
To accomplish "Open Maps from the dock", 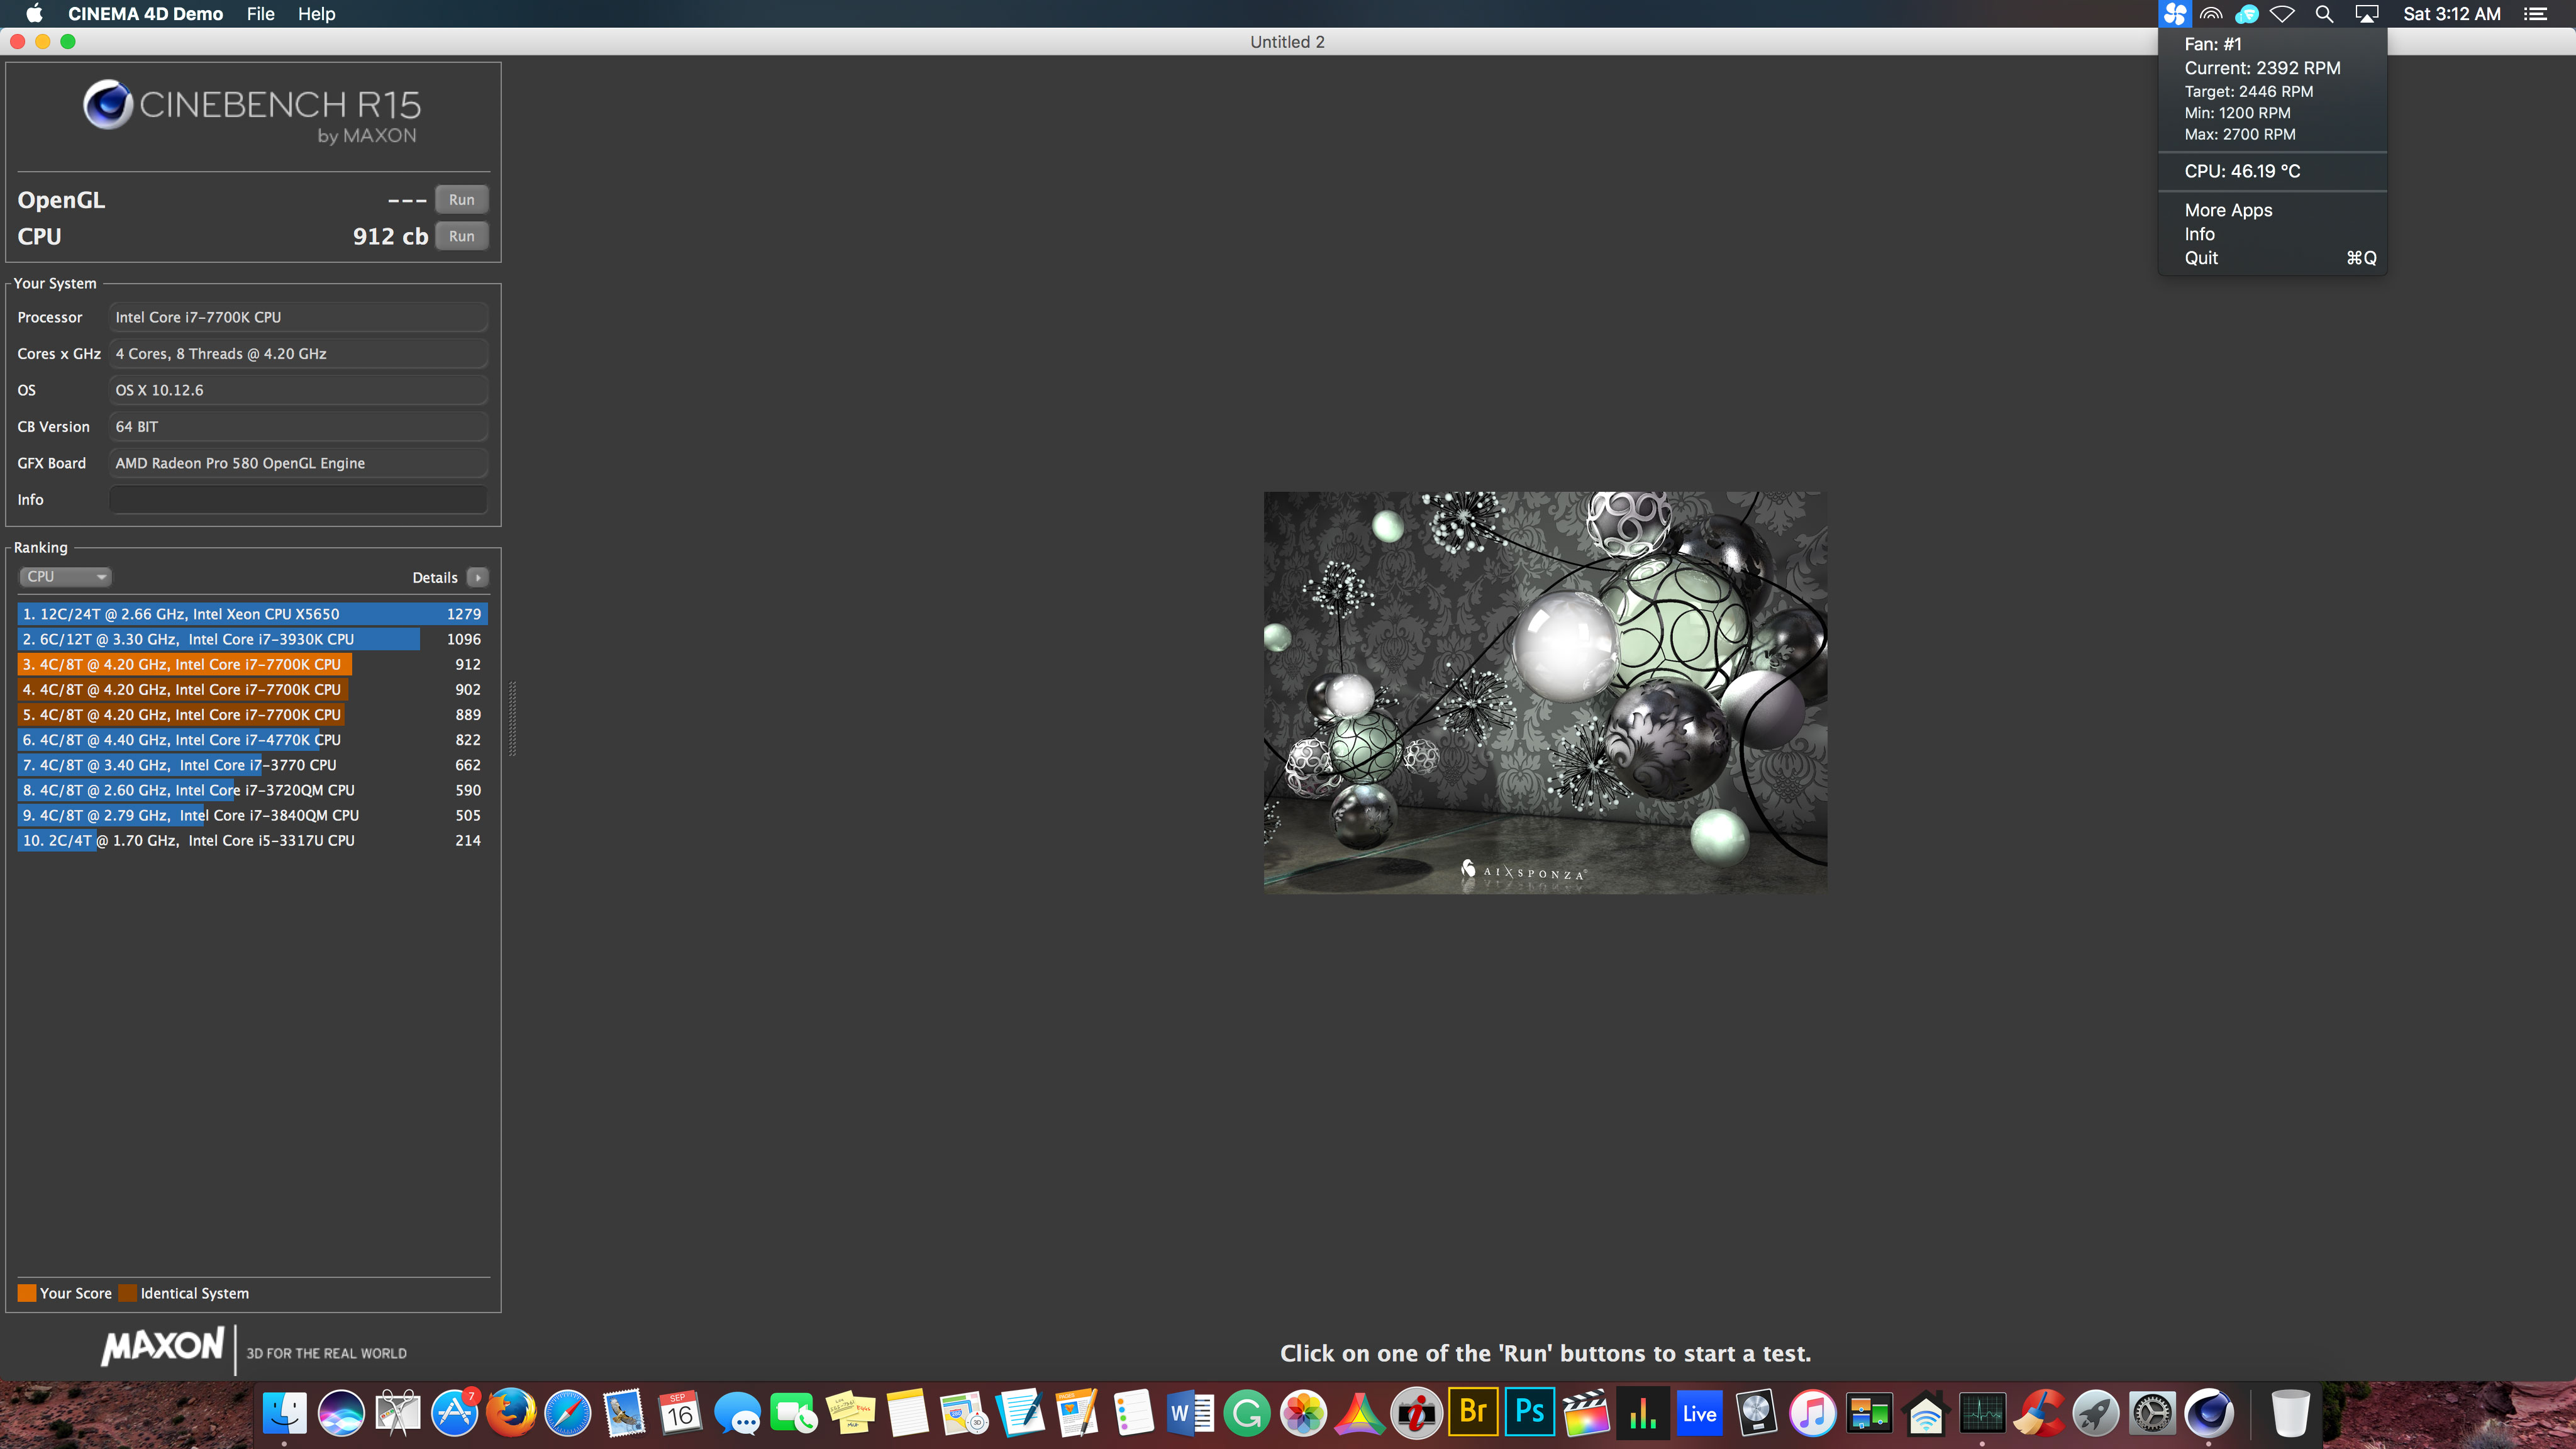I will [964, 1413].
